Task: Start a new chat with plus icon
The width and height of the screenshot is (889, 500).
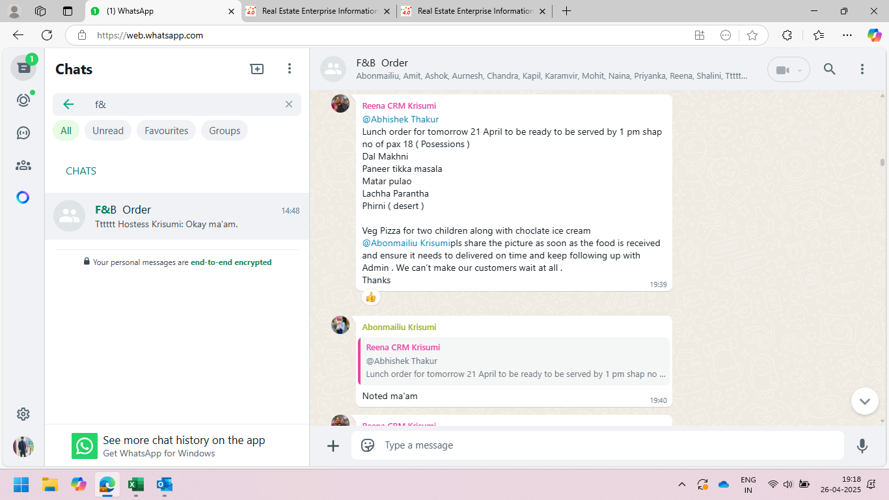Action: pos(257,69)
